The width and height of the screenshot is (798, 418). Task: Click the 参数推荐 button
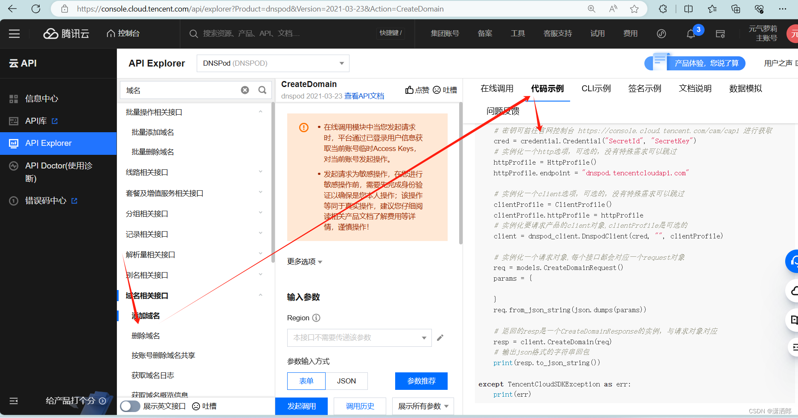(x=421, y=381)
